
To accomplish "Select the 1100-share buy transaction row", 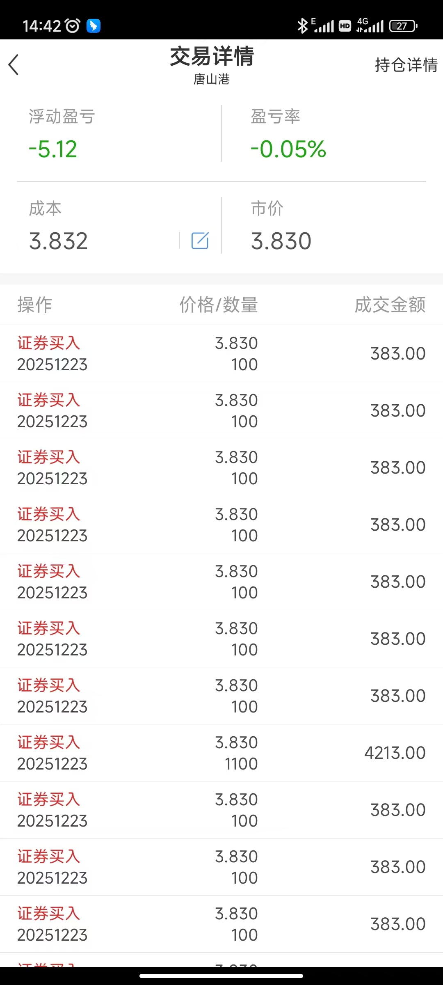I will point(221,753).
